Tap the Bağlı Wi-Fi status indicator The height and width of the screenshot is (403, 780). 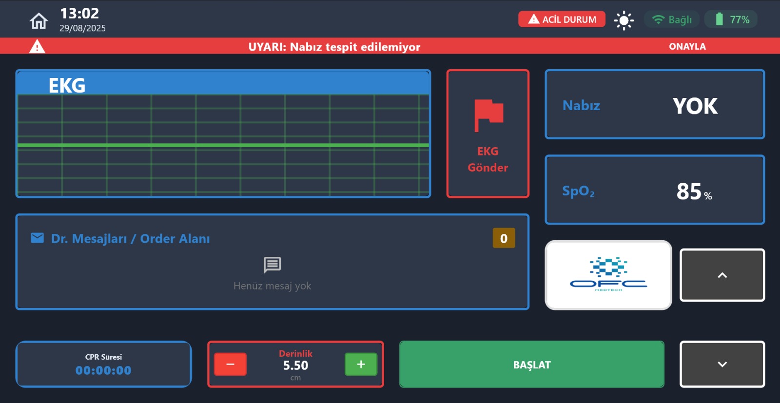pos(672,19)
